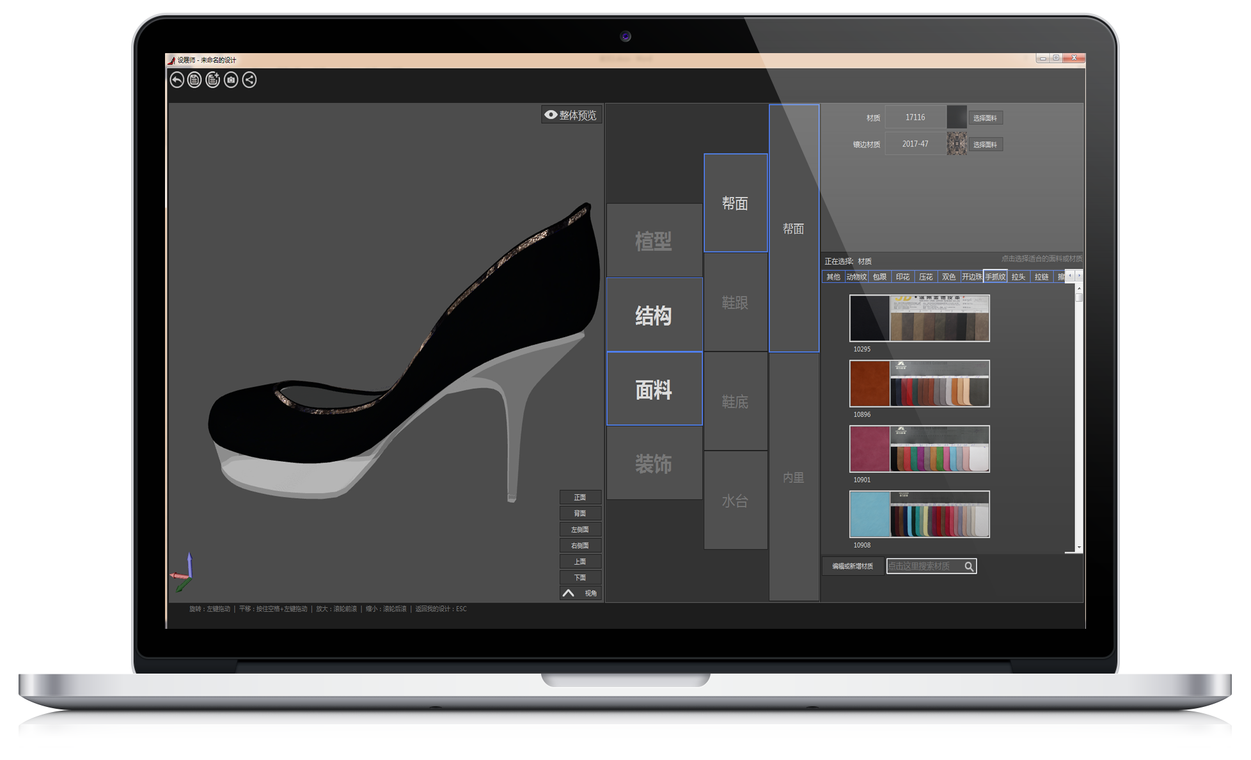This screenshot has width=1251, height=760.
Task: Switch to 正面 front view
Action: (580, 497)
